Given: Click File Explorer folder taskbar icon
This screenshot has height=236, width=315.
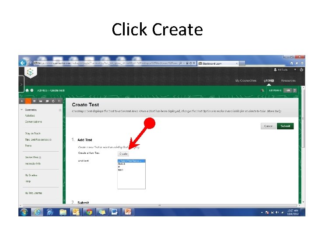Looking at the screenshot, I should coord(63,212).
